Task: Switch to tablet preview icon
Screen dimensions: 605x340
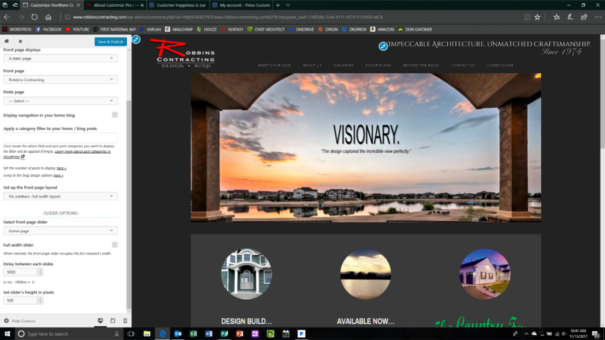Action: [113, 321]
